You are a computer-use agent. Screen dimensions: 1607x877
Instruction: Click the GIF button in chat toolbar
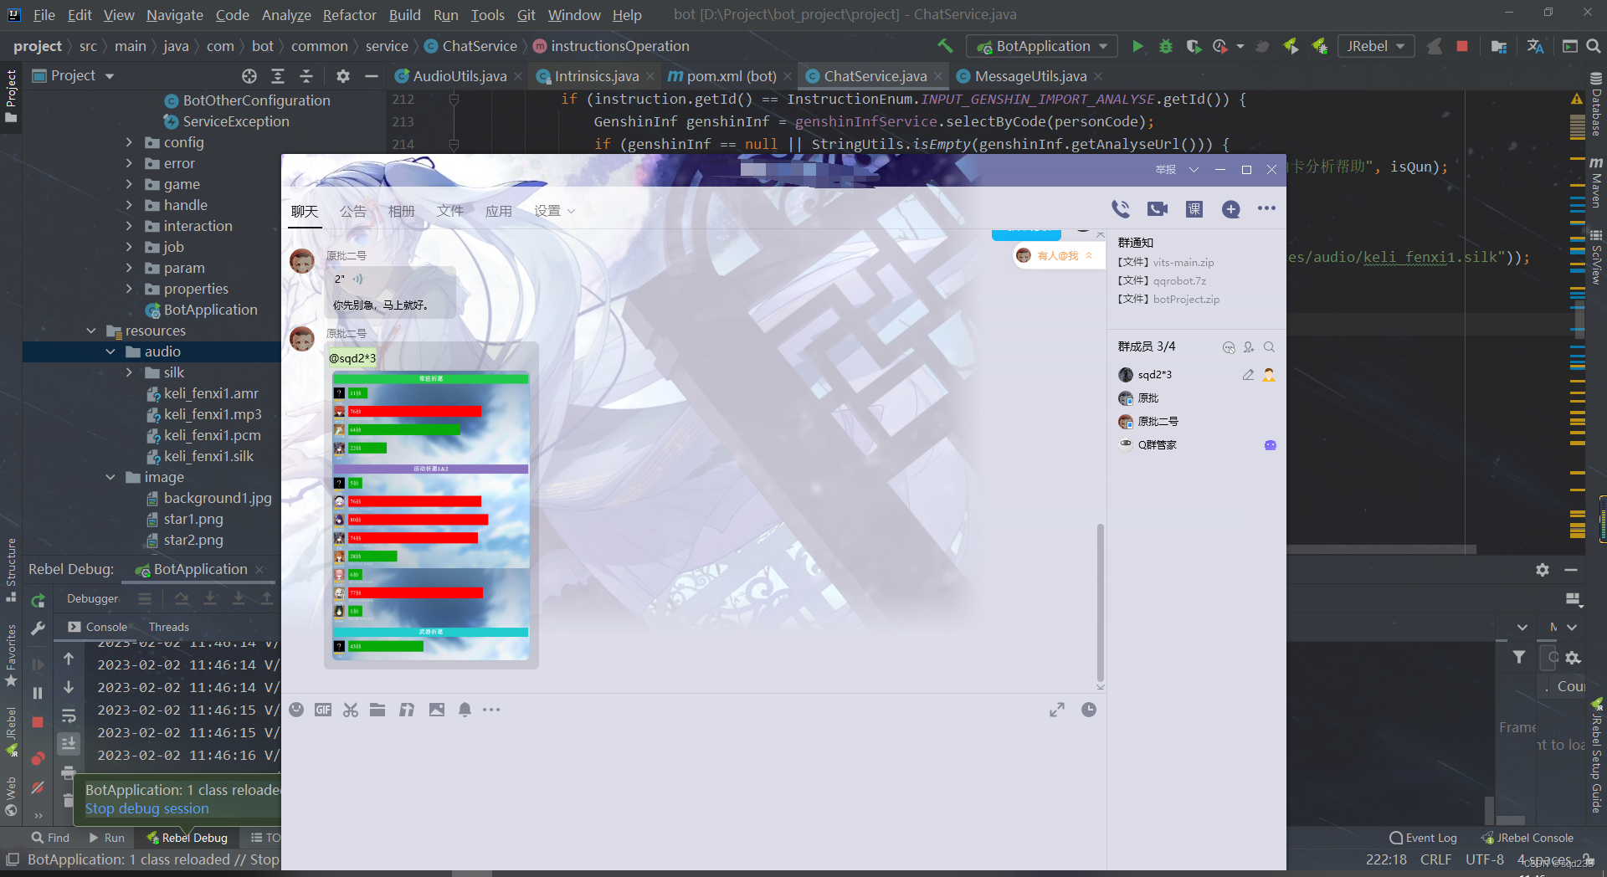[323, 710]
